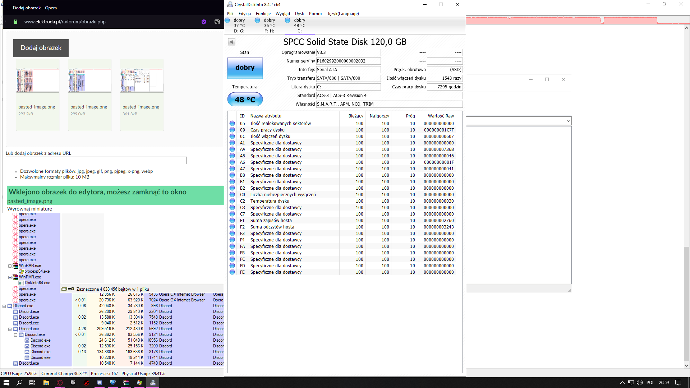Click the dobry health status button
Viewport: 690px width, 388px height.
(245, 68)
